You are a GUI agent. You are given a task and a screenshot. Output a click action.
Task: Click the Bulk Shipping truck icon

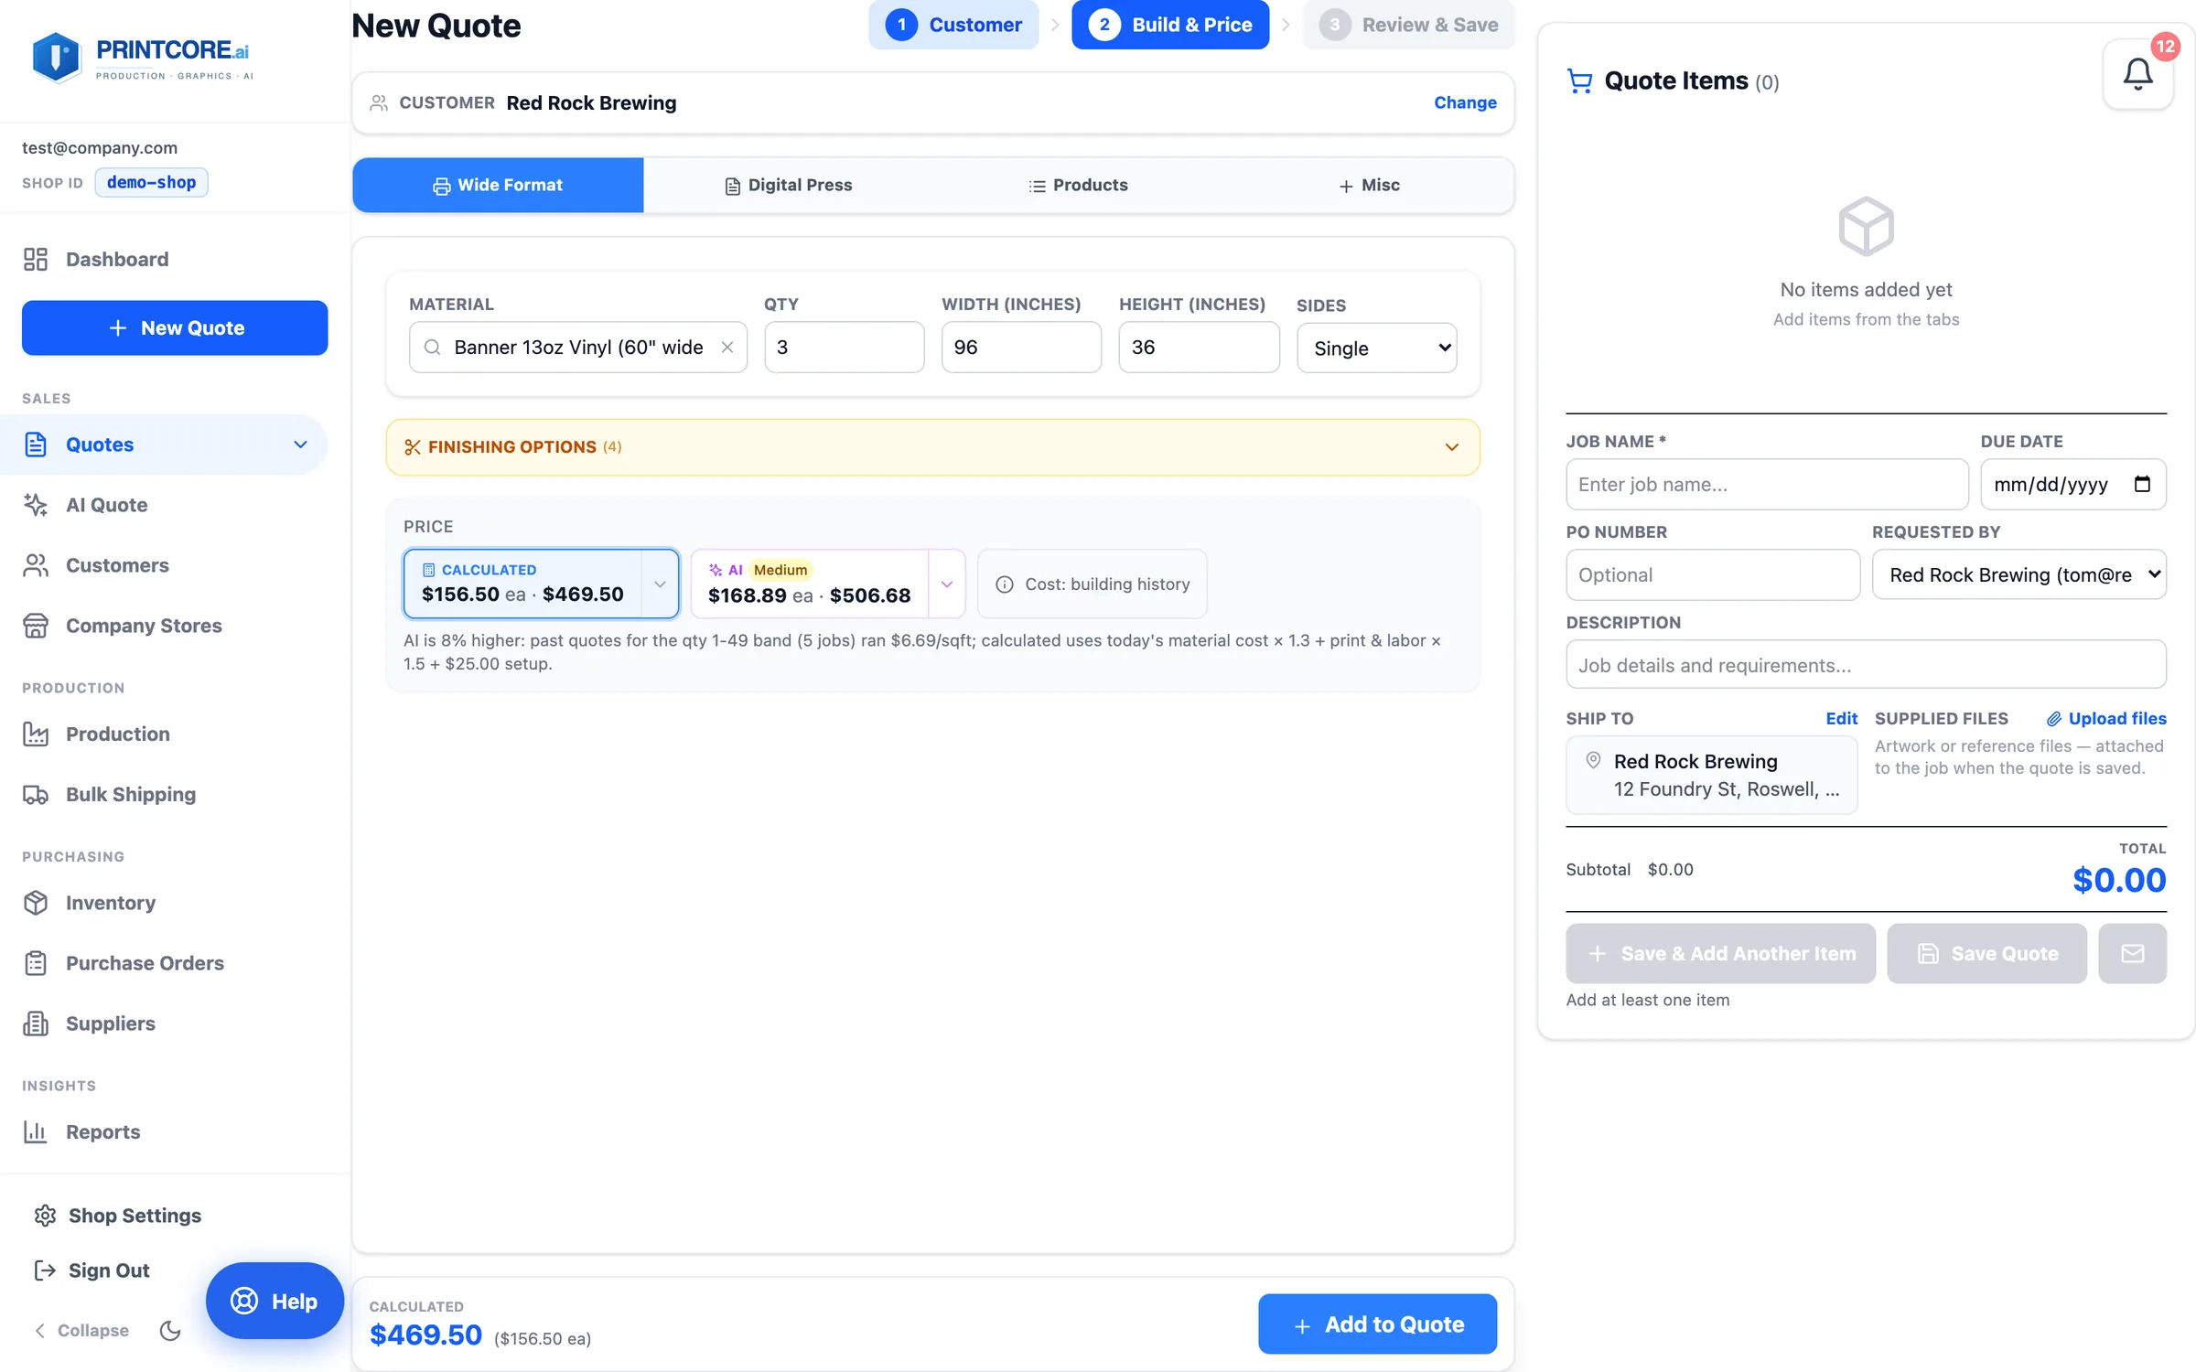tap(36, 794)
